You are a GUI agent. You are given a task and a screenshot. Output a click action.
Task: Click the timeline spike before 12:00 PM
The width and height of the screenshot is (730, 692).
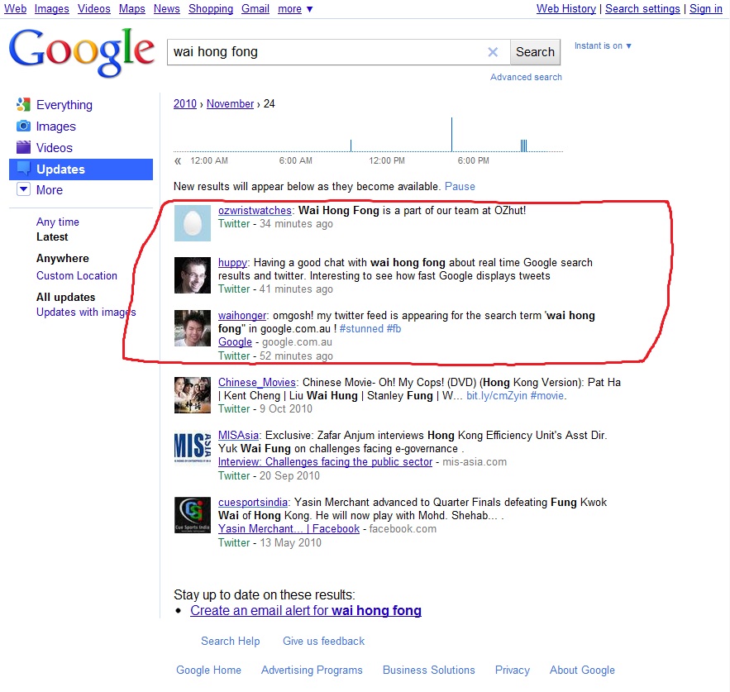tap(351, 146)
